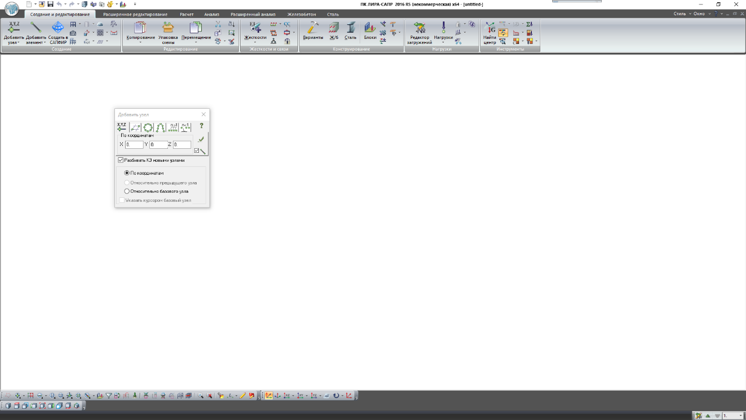Click the Save floppy disk icon
The image size is (746, 420).
click(50, 4)
